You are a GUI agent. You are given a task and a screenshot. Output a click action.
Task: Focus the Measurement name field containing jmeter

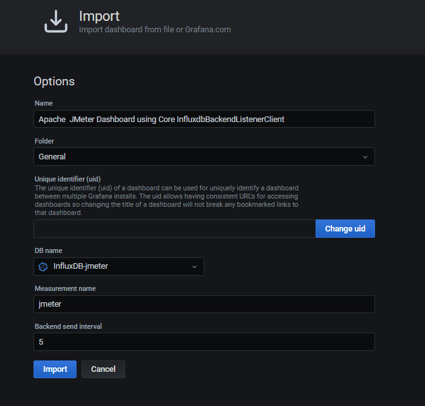(204, 304)
